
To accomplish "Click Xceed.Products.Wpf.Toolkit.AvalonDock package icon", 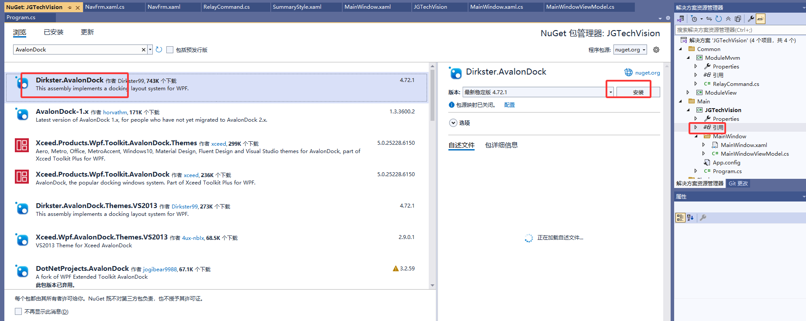I will (x=22, y=177).
